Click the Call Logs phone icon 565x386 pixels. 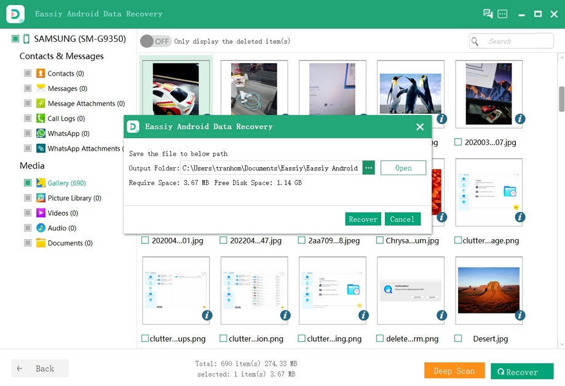[41, 118]
